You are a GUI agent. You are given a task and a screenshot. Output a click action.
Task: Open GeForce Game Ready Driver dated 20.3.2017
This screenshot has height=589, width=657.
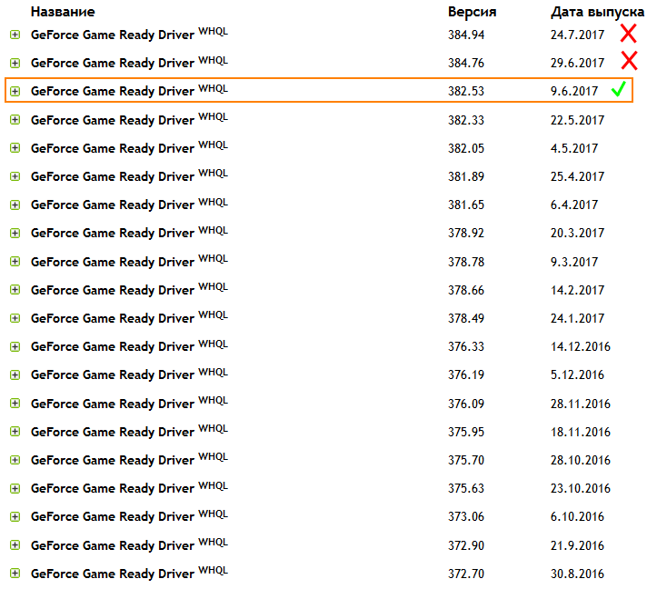pos(129,233)
